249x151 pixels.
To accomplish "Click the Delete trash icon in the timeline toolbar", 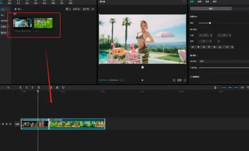I will pos(39,88).
